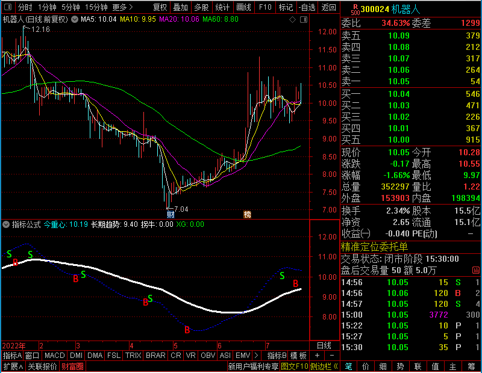Open the 榜 marker on the chart

[x=247, y=214]
